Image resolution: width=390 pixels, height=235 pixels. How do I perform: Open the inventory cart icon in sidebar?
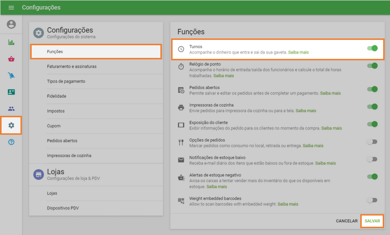pyautogui.click(x=11, y=75)
